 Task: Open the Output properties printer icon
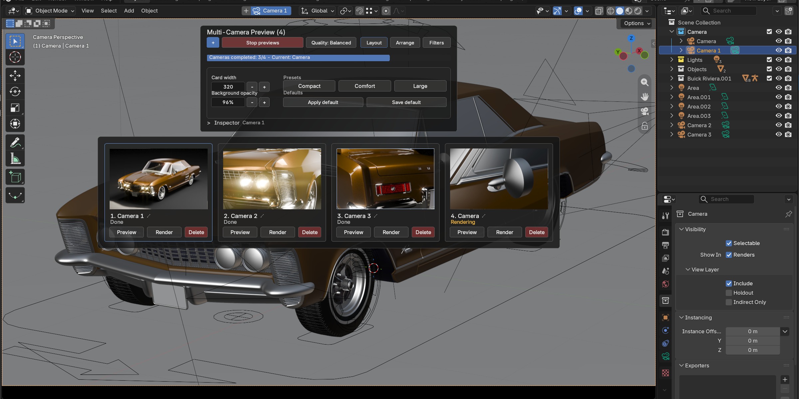click(666, 245)
